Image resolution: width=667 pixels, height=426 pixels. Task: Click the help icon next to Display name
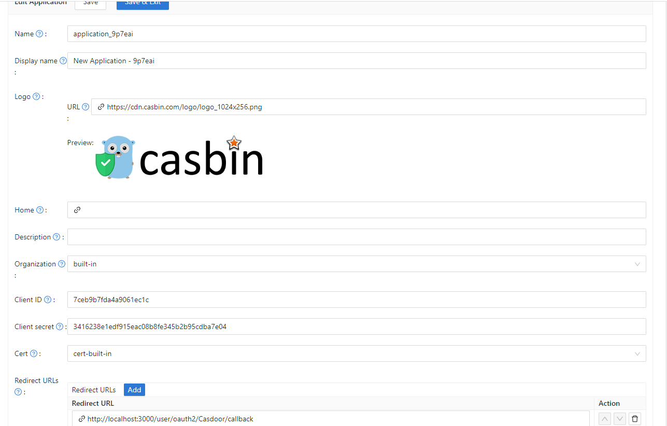tap(63, 60)
